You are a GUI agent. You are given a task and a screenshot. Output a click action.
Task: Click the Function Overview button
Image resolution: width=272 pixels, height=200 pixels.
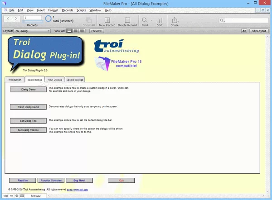point(51,181)
